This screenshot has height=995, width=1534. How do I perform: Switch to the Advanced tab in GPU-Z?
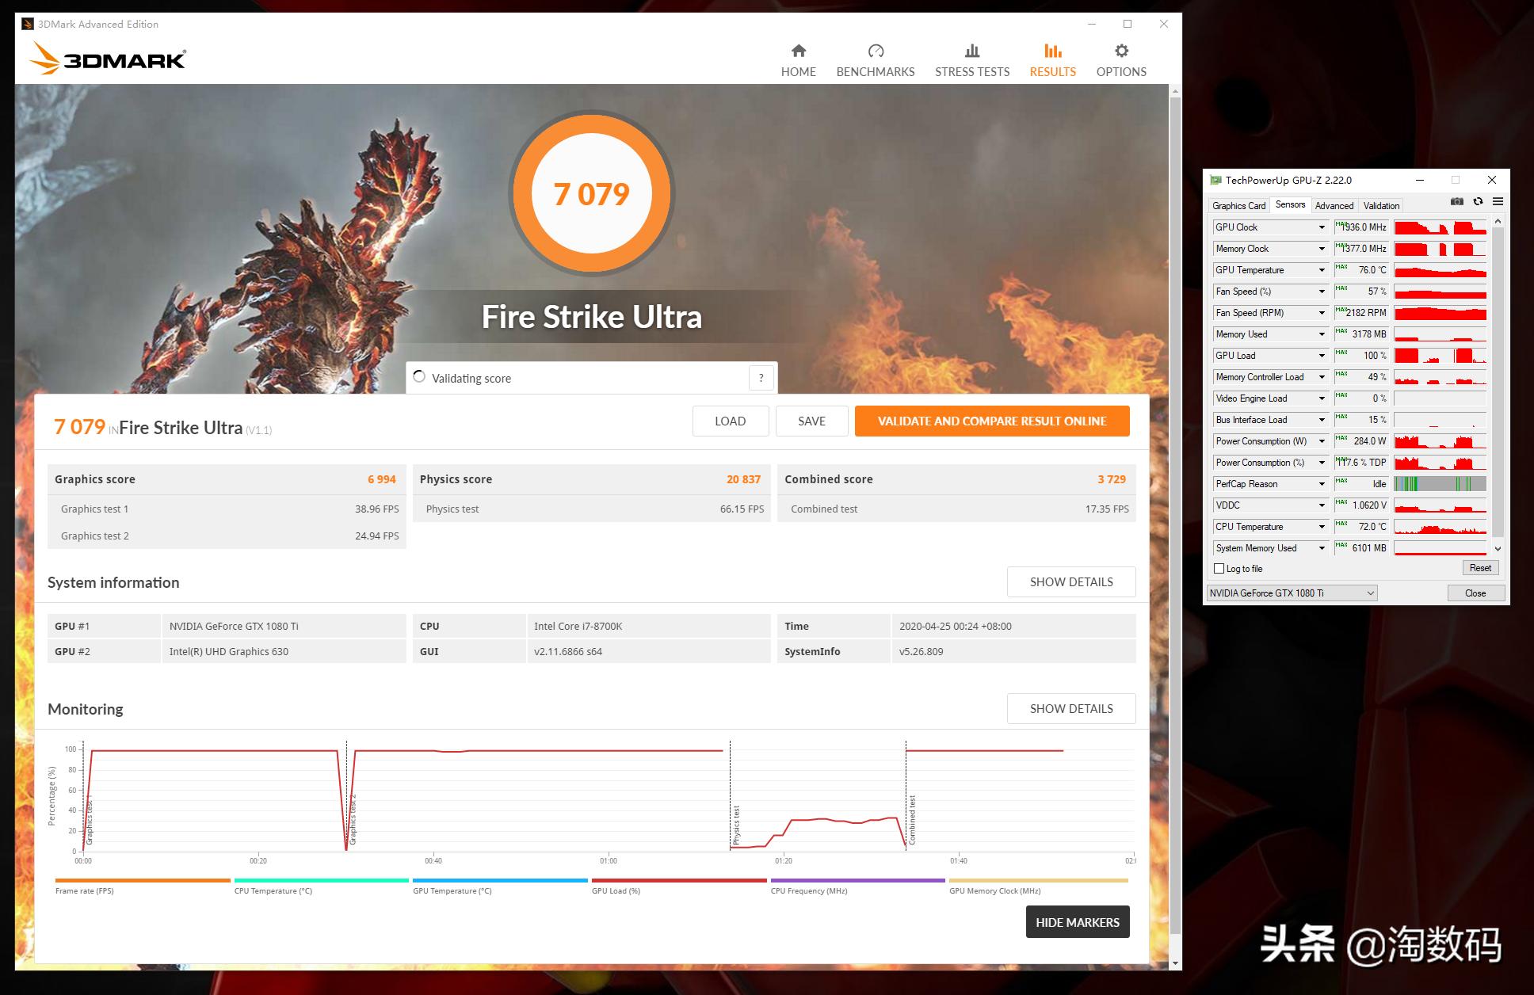click(x=1334, y=205)
